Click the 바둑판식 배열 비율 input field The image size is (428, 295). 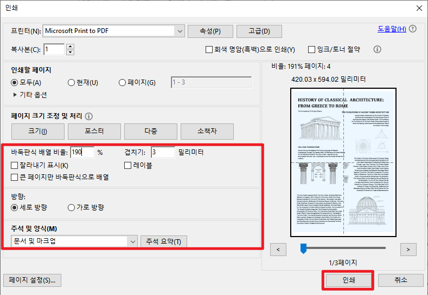click(82, 152)
